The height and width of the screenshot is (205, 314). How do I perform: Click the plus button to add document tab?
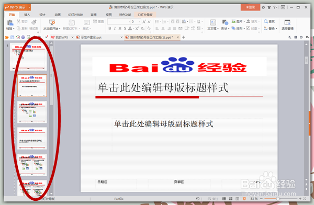pos(184,37)
